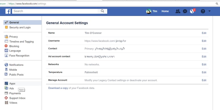Edit the Temperature setting

point(204,72)
